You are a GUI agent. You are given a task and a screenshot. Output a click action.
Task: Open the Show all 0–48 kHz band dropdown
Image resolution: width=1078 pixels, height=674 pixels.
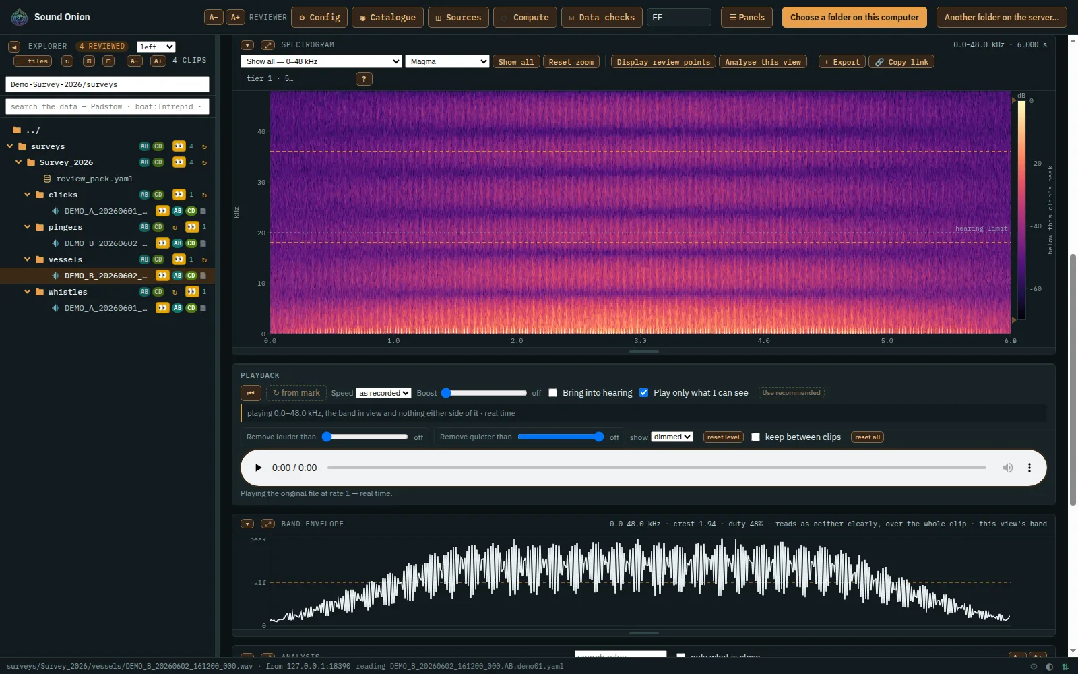321,61
